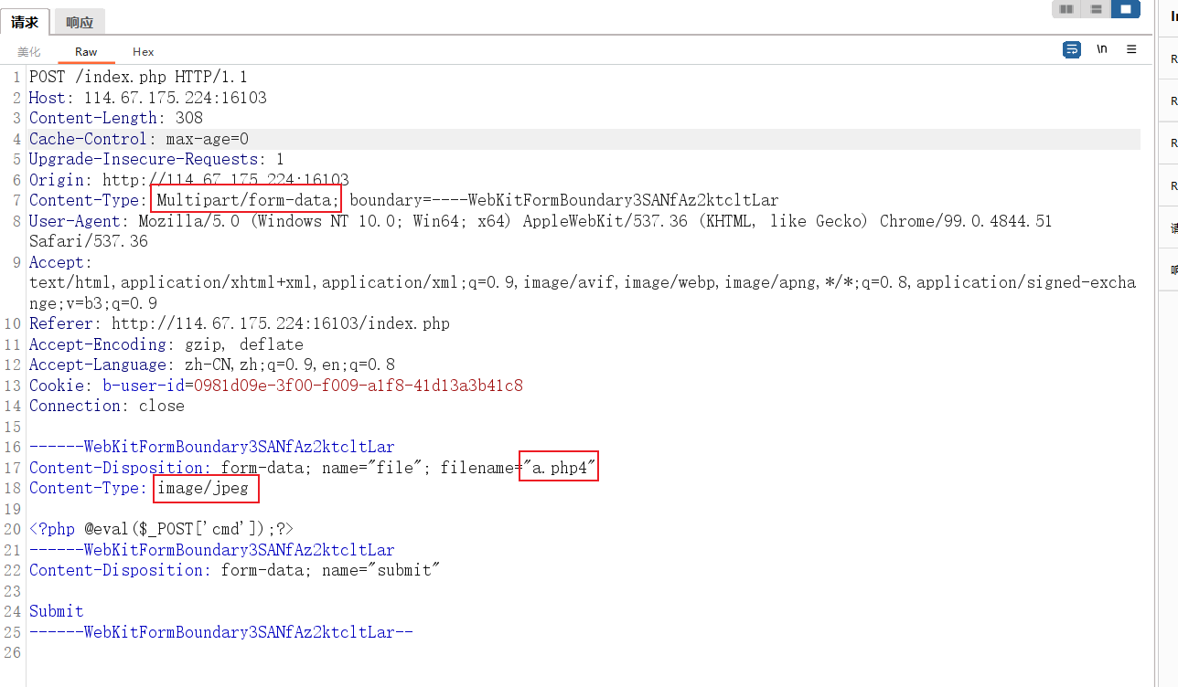This screenshot has width=1178, height=687.
Task: Click the closing boundary line ending with --
Action: (221, 632)
